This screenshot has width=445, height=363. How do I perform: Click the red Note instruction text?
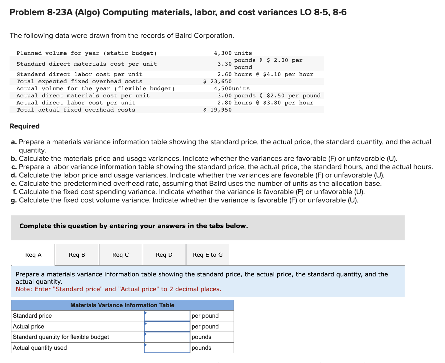tap(119, 289)
